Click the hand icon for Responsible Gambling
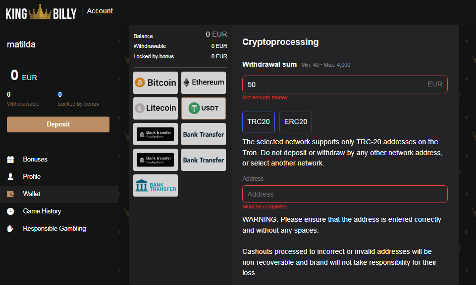Image resolution: width=476 pixels, height=285 pixels. (x=10, y=229)
